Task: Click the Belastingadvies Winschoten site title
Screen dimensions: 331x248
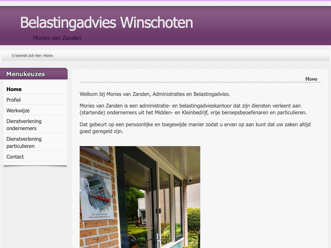Action: tap(106, 23)
